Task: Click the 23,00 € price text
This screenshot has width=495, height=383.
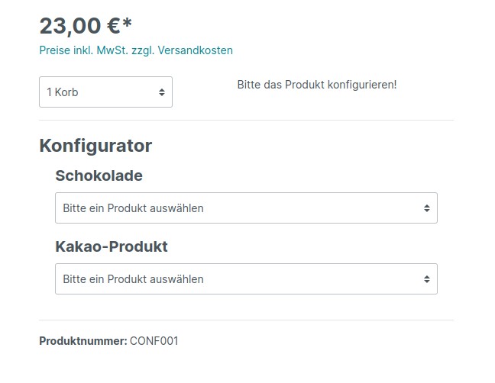Action: click(79, 26)
